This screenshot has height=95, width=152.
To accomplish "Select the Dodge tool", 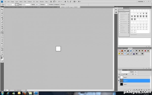I will [x=2, y=37].
